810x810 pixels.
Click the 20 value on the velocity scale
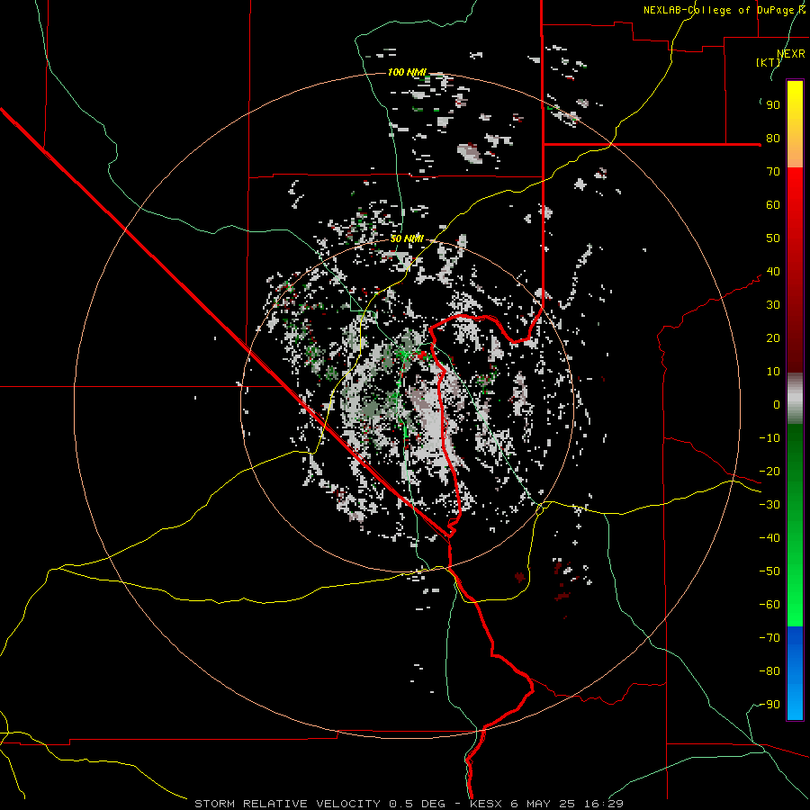click(x=773, y=338)
